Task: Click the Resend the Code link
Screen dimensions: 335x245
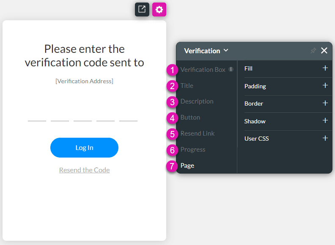Action: pyautogui.click(x=84, y=170)
